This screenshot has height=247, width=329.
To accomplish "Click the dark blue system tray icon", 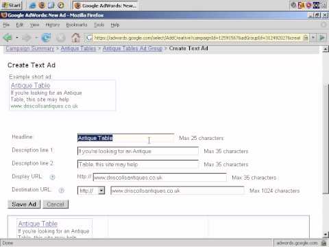I will click(316, 5).
